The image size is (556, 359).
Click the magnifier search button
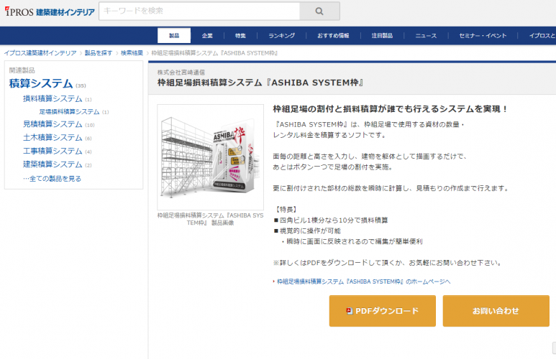[x=319, y=11]
